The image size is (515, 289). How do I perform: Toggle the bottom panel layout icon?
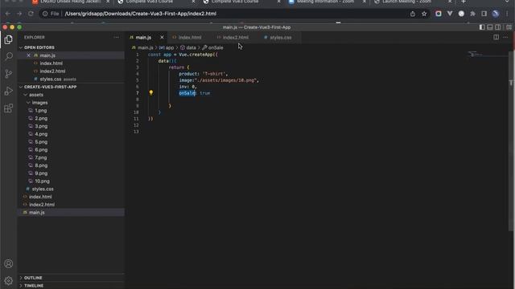490,27
